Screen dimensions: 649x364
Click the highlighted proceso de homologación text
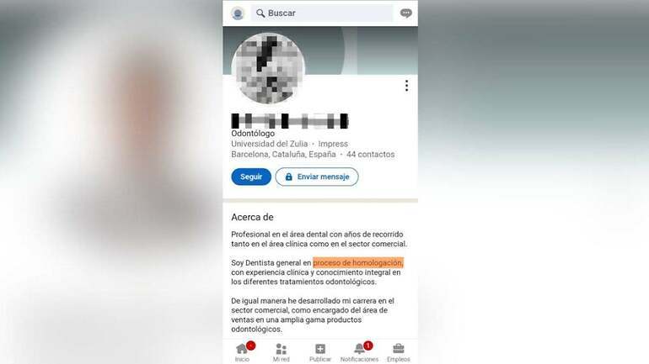click(x=358, y=262)
